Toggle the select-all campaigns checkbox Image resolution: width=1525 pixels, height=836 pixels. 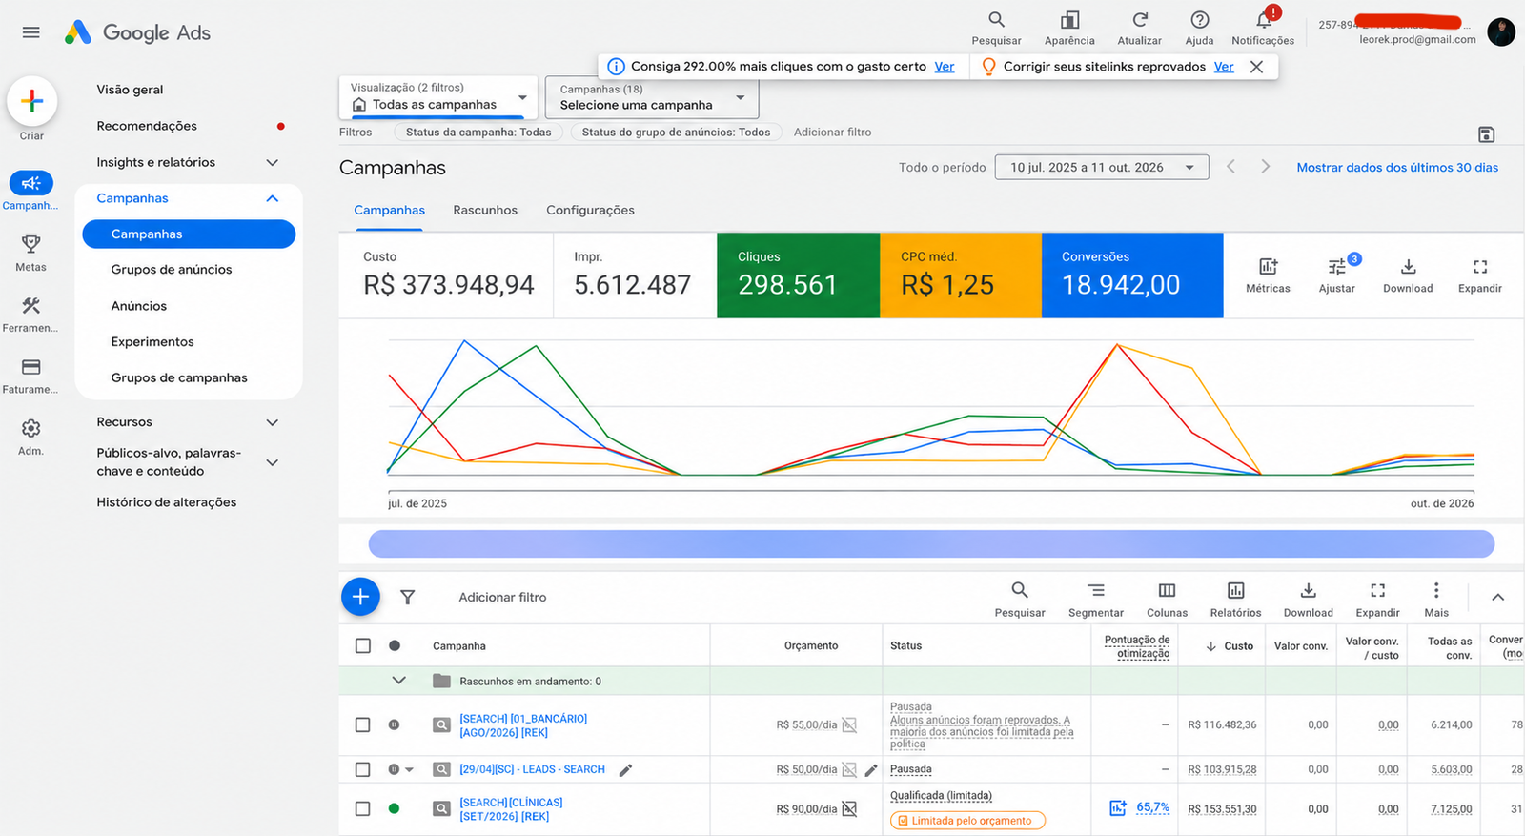362,645
